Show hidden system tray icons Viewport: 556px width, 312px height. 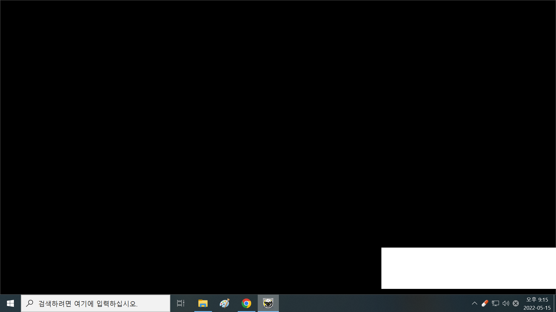[474, 303]
